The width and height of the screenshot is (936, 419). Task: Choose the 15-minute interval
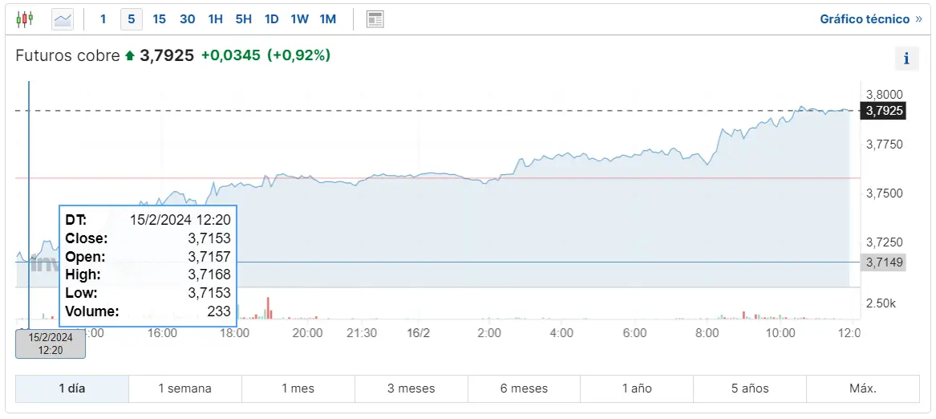159,18
